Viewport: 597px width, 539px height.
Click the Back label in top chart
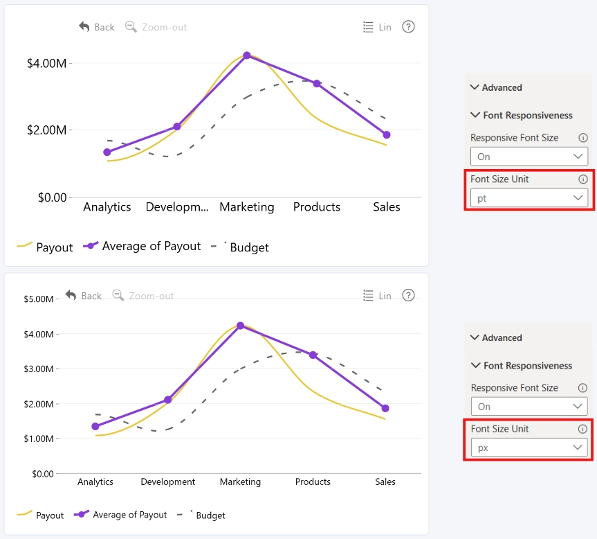104,27
